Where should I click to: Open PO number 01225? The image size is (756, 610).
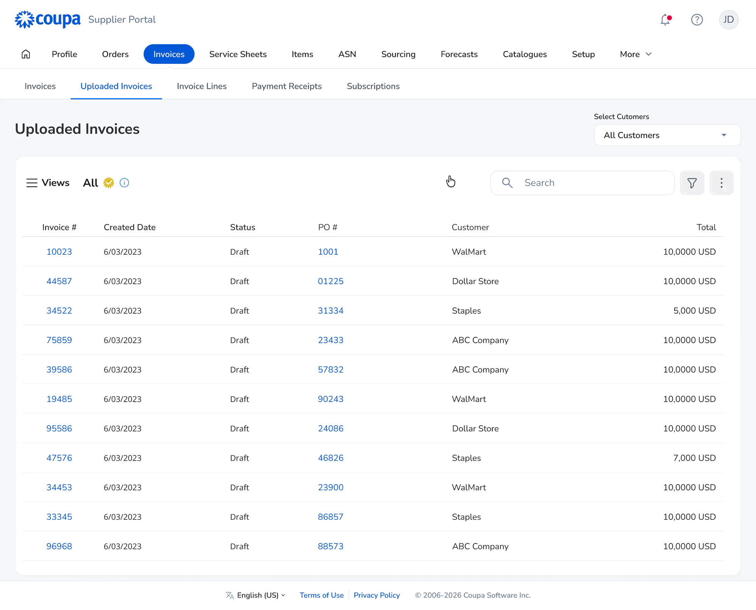(x=330, y=281)
